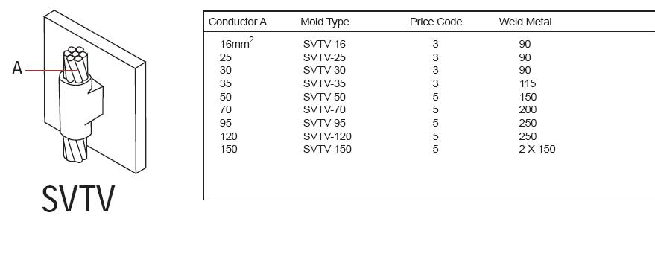Click the SVTV weld connection diagram
Image resolution: width=655 pixels, height=274 pixels.
point(95,92)
